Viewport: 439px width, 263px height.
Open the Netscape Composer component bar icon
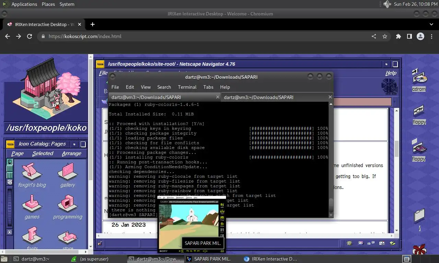[393, 243]
